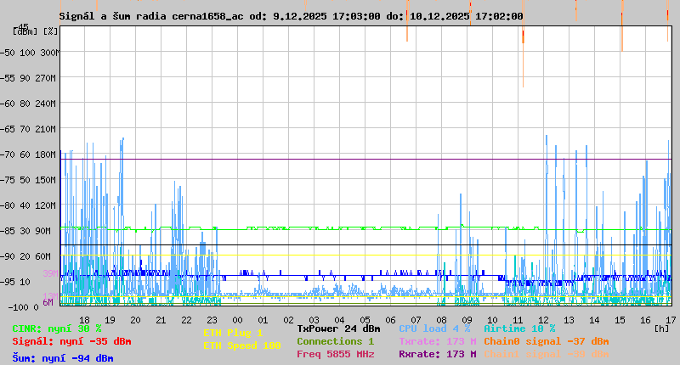This screenshot has width=680, height=365.
Task: Select hour label '03' on the time axis
Action: point(314,320)
